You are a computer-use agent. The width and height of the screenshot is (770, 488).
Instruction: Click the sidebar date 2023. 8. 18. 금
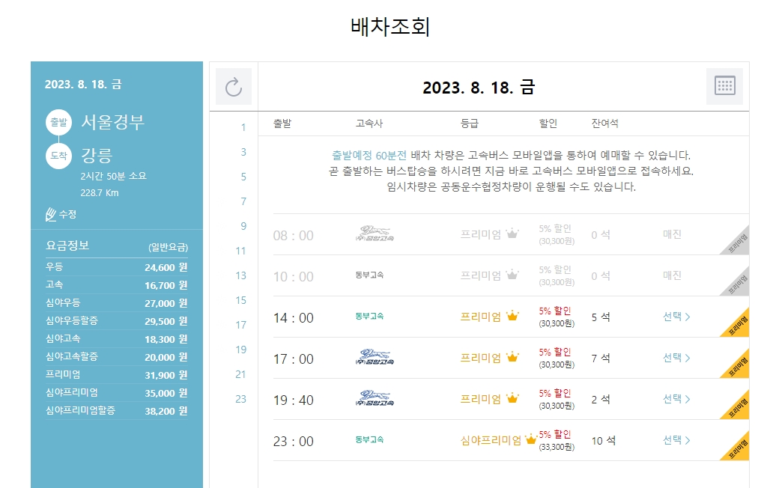tap(83, 85)
